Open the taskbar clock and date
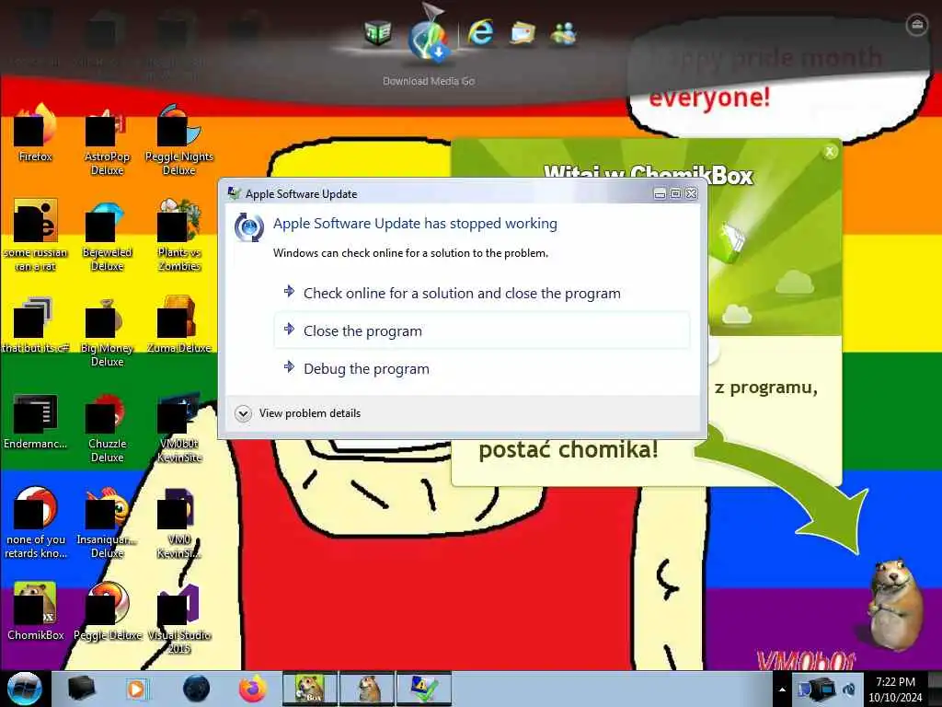The image size is (942, 707). pyautogui.click(x=895, y=690)
